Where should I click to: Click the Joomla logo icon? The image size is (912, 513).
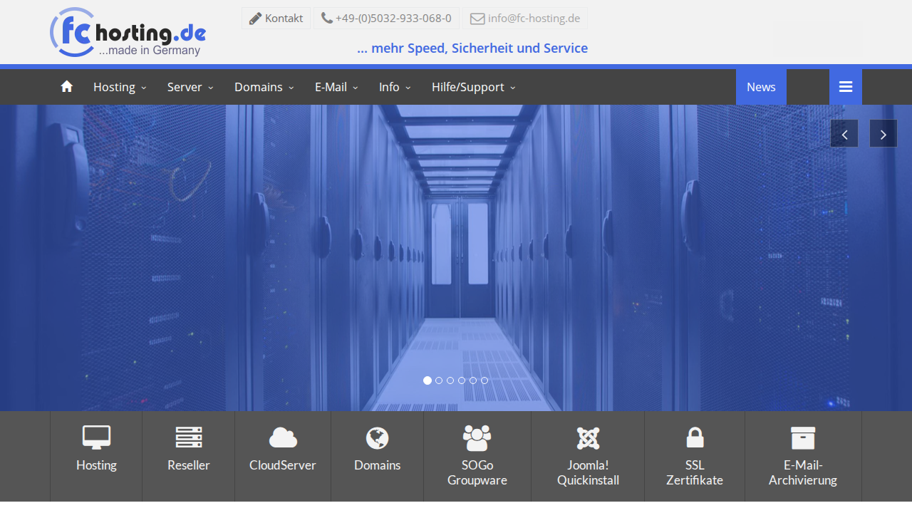588,438
